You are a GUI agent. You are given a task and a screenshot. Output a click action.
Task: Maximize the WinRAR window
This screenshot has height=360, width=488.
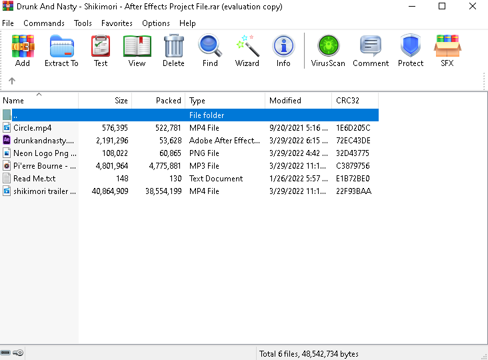442,6
